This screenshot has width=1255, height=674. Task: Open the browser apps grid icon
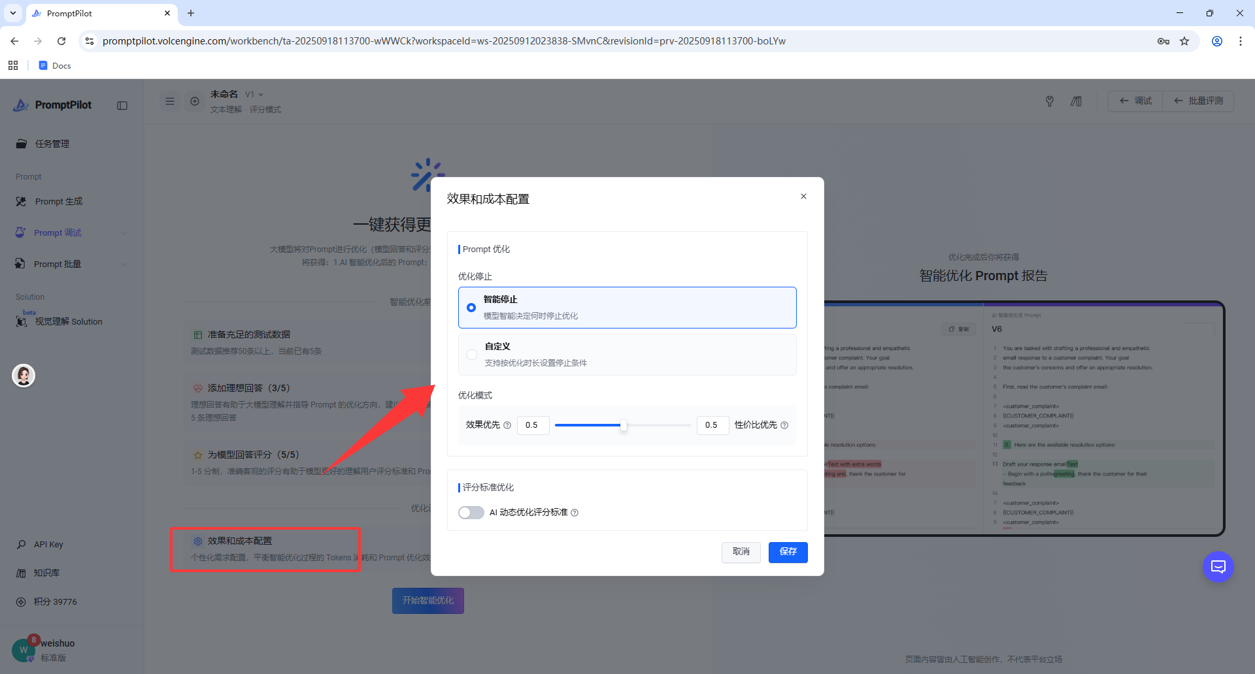pyautogui.click(x=13, y=65)
